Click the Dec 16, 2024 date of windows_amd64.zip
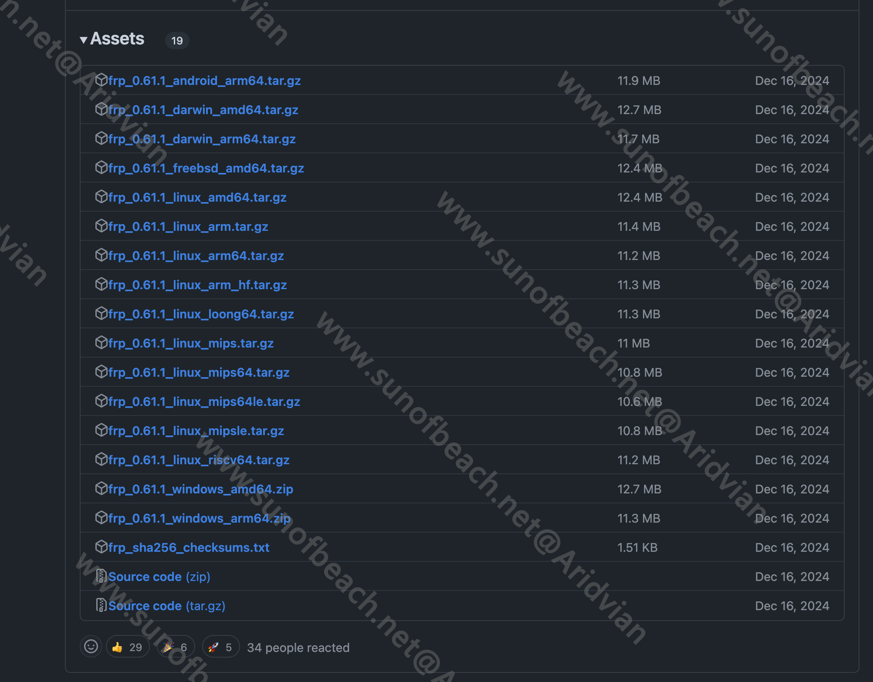This screenshot has height=682, width=873. point(792,489)
